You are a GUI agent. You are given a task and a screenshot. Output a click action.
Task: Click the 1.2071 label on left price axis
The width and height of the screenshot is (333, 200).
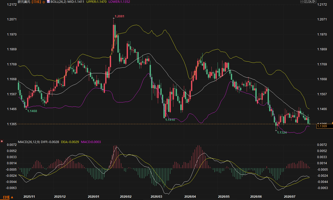coord(12,19)
